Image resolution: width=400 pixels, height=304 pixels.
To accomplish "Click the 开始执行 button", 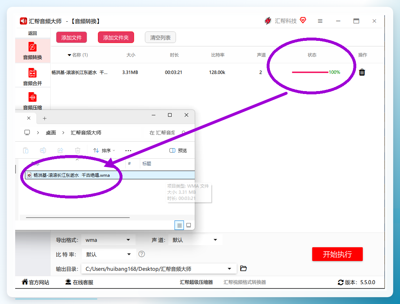I will pos(337,254).
